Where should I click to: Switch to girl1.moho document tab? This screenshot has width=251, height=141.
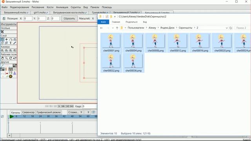tap(40, 13)
